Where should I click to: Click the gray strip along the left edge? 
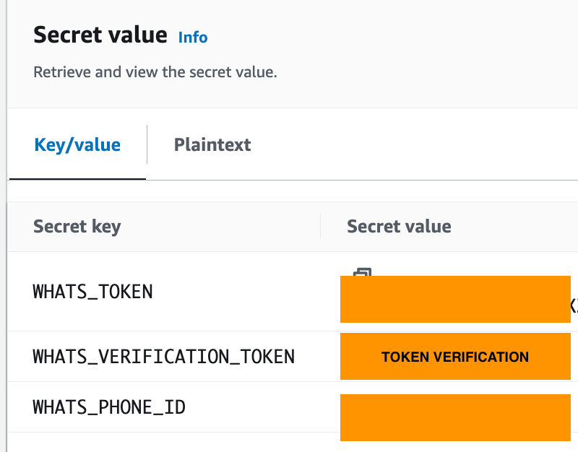click(x=4, y=226)
